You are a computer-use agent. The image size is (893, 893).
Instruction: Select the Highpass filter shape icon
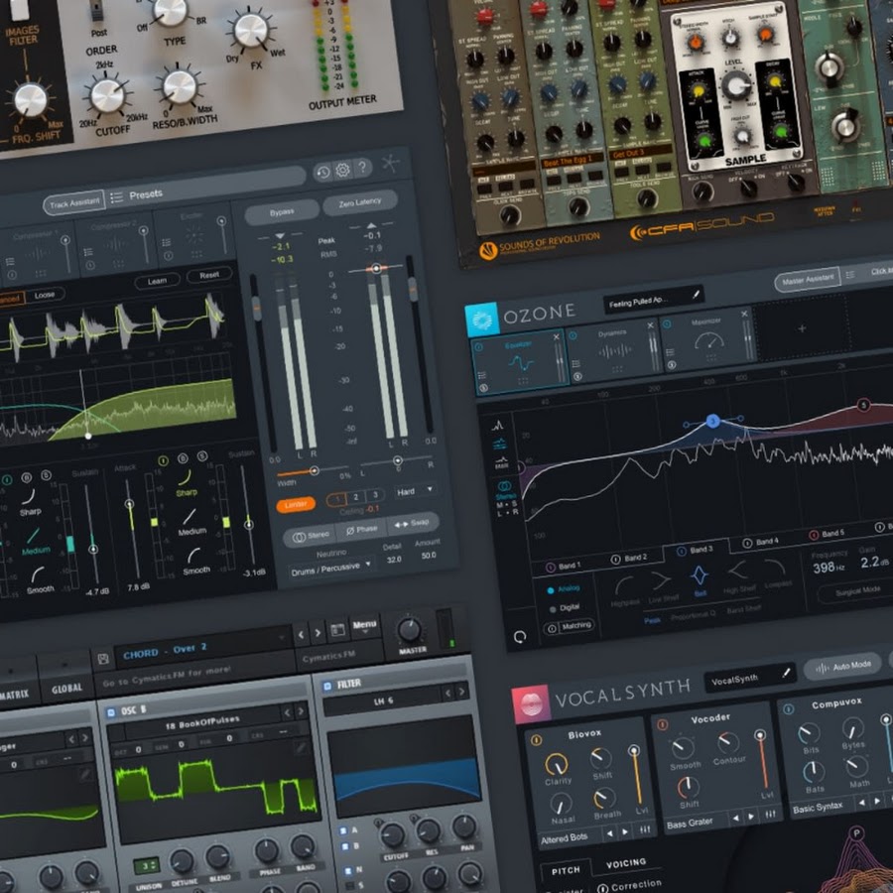(x=624, y=585)
